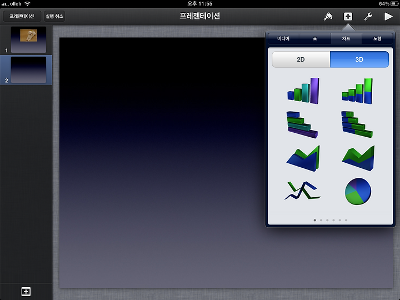Switch chart style to 2D
The image size is (400, 300).
click(301, 59)
